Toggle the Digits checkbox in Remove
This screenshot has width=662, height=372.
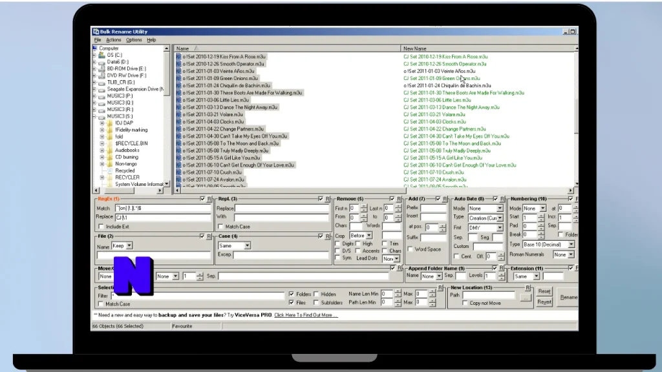tap(337, 243)
